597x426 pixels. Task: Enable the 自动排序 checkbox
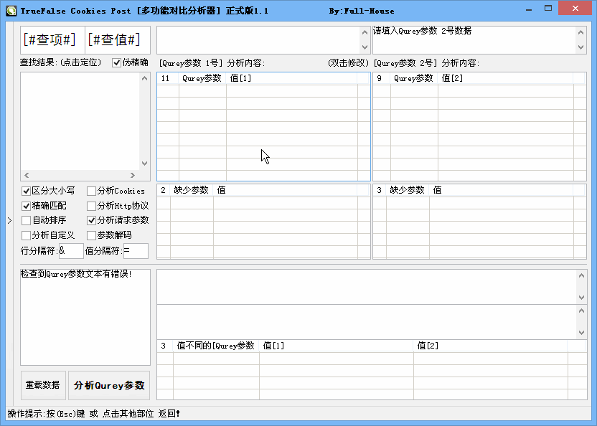pos(27,220)
